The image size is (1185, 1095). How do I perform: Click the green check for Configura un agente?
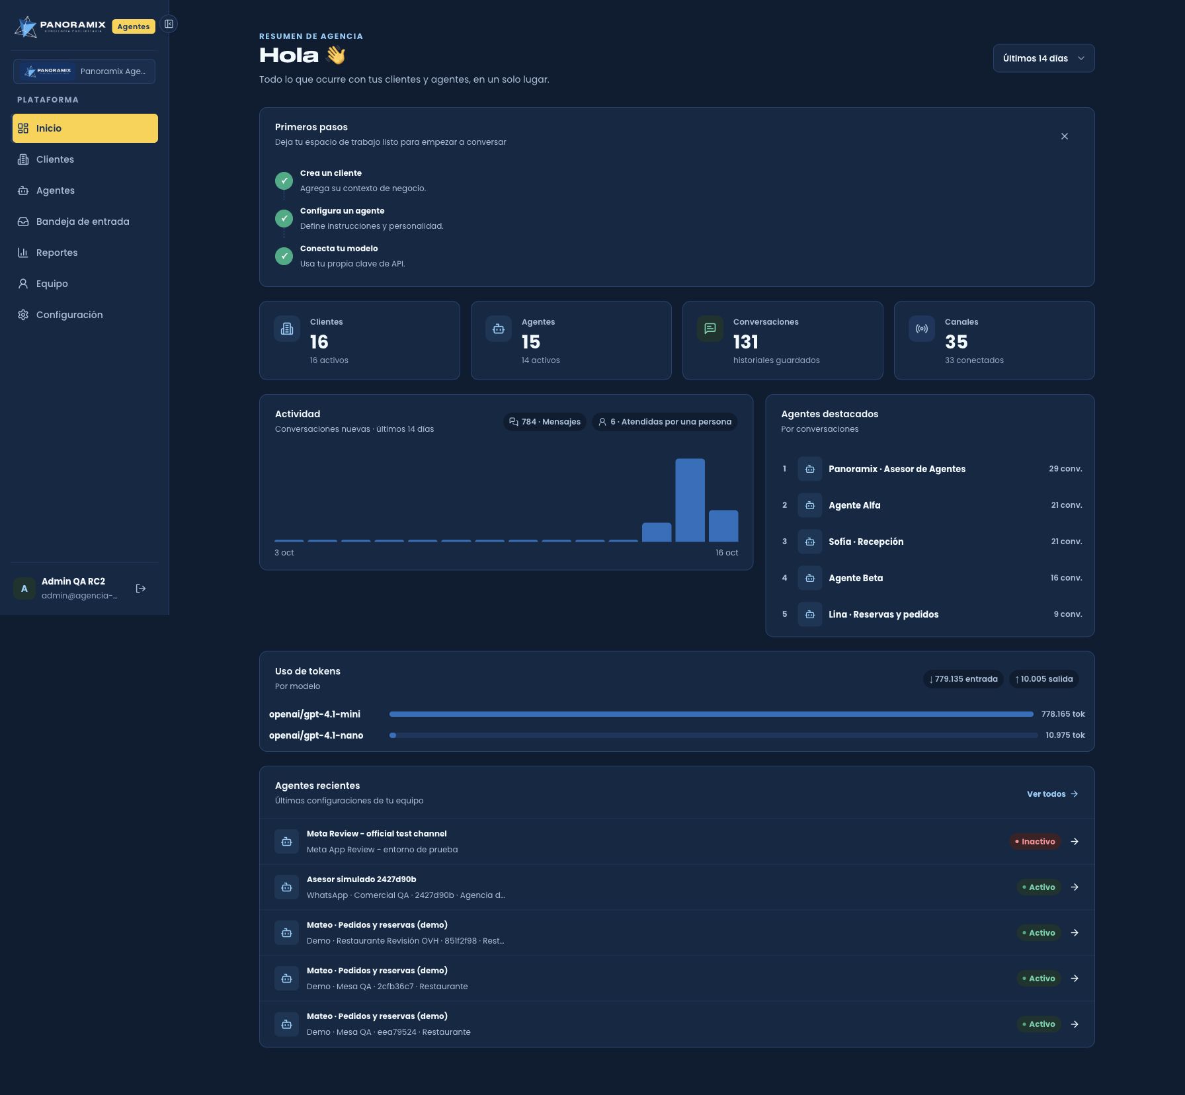click(284, 218)
